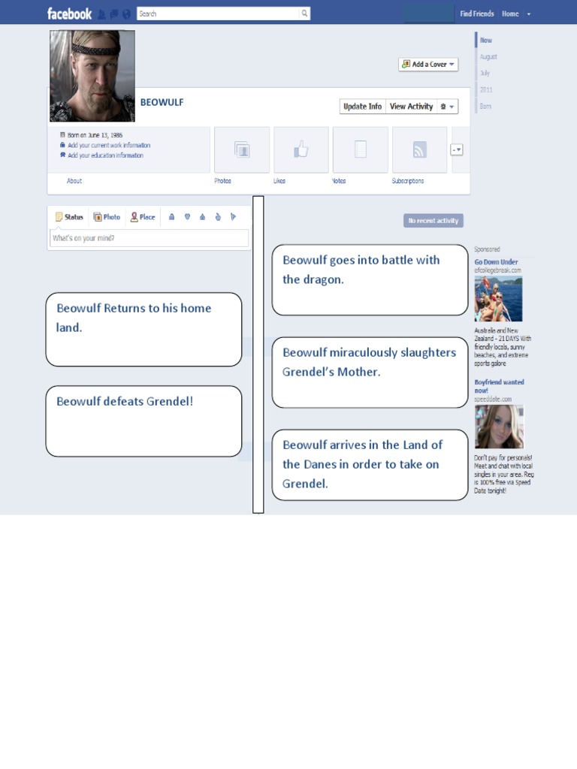Click the Photo icon in composer
Screen dimensions: 577x769
(x=98, y=217)
